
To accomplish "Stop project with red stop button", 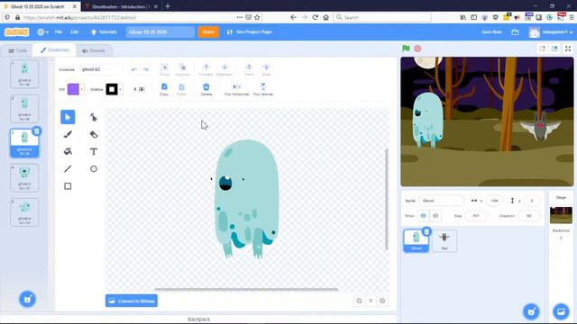I will (x=417, y=49).
